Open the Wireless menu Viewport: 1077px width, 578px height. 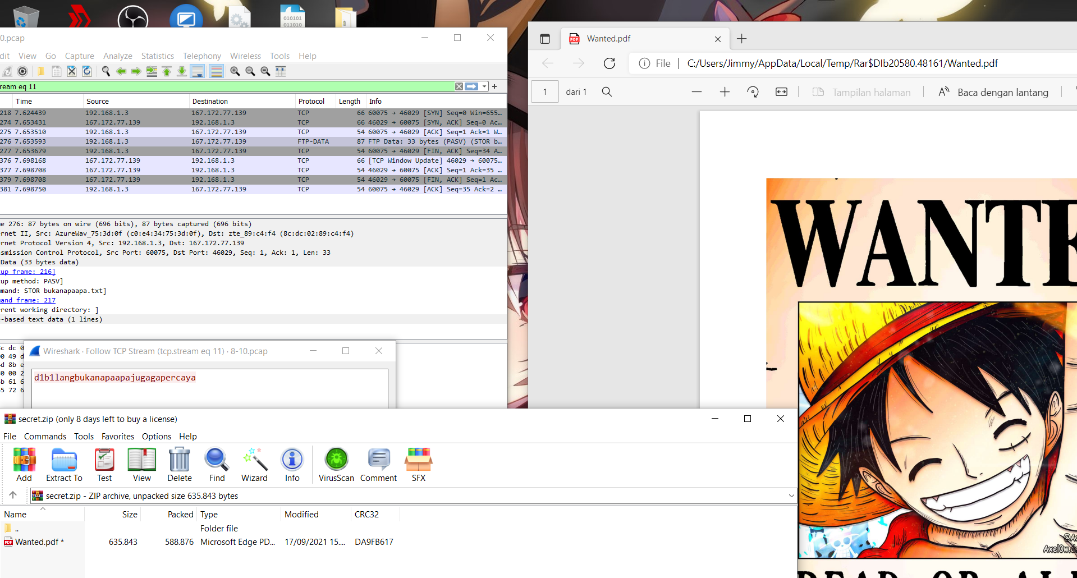pos(245,56)
